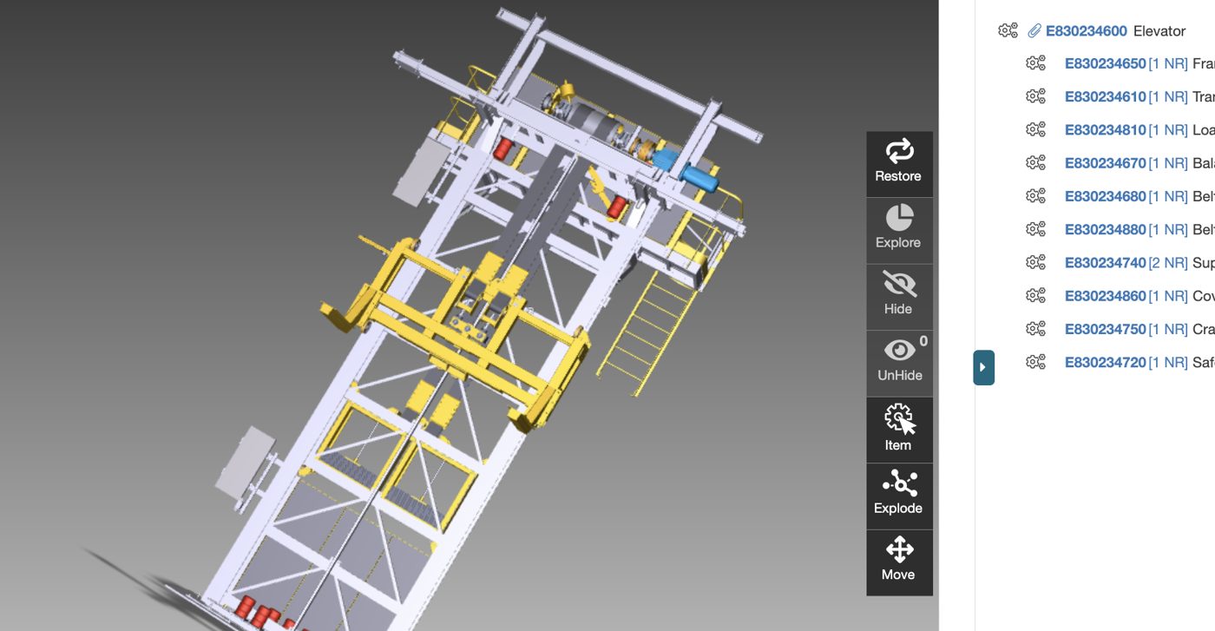
Task: Click the UnHide eye tool
Action: pyautogui.click(x=899, y=364)
